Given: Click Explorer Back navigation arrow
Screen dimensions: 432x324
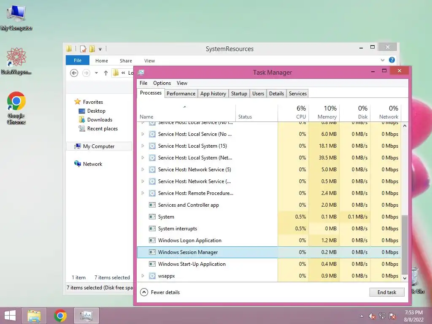Looking at the screenshot, I should point(74,73).
